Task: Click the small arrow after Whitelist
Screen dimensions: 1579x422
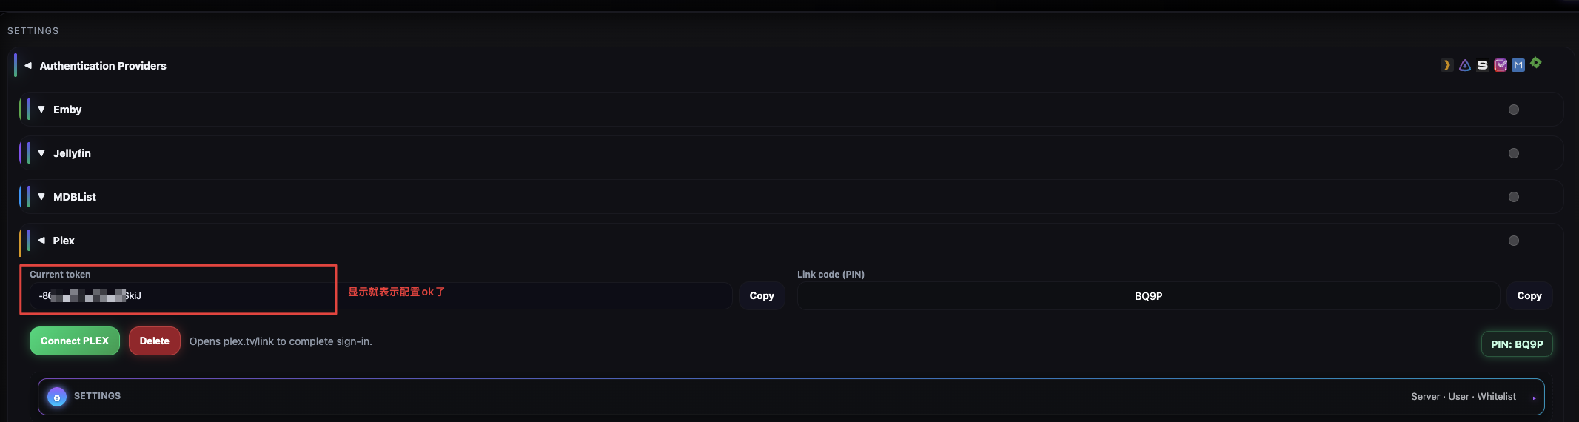Action: (x=1534, y=398)
